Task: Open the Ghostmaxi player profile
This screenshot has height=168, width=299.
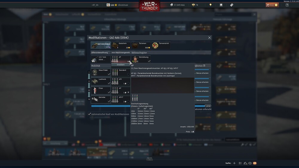Action: (x=123, y=5)
